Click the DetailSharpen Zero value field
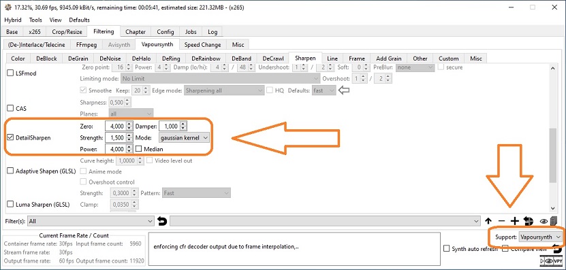The width and height of the screenshot is (566, 270). [x=115, y=126]
